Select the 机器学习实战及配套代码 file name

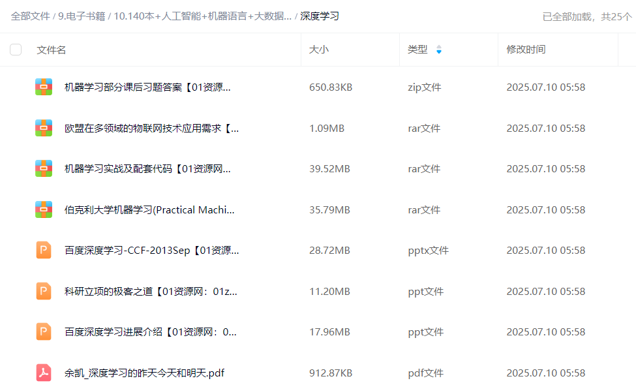147,169
